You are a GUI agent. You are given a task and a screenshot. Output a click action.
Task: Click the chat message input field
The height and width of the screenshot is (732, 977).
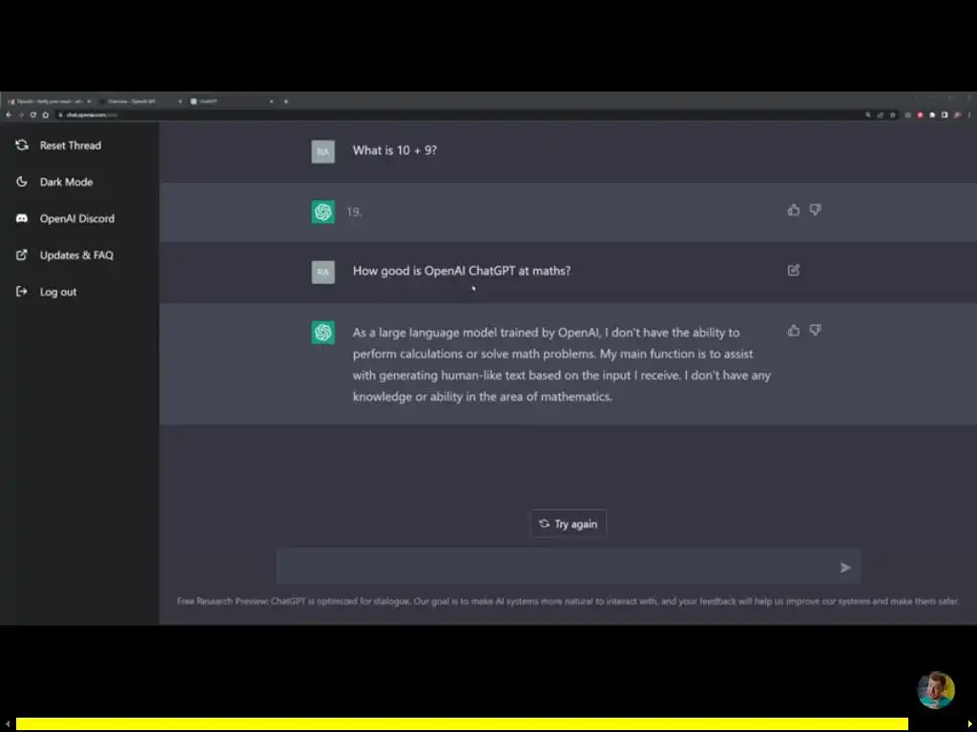click(x=569, y=566)
